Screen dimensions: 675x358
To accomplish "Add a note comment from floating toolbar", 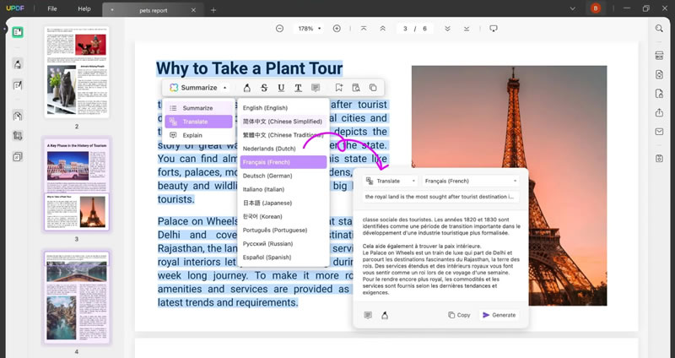I will (316, 88).
